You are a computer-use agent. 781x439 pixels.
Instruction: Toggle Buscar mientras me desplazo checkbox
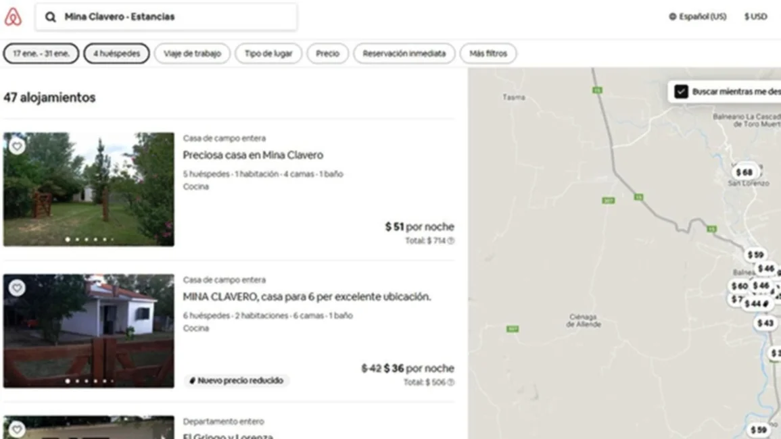coord(681,92)
